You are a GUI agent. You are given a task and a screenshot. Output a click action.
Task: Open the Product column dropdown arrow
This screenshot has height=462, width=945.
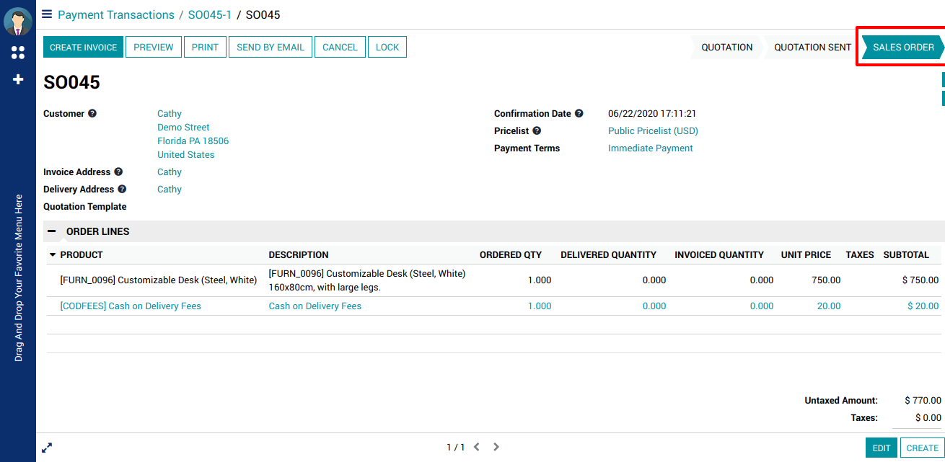pyautogui.click(x=53, y=255)
